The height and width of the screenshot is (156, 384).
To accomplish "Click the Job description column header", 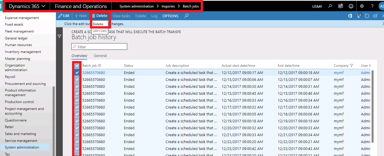I will point(177,66).
